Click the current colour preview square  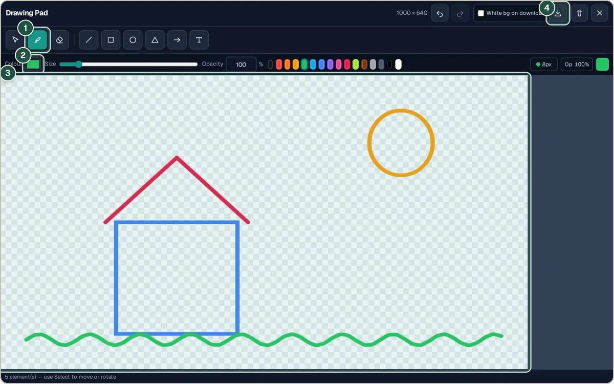point(602,65)
